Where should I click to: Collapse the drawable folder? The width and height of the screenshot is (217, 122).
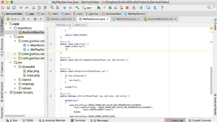15,67
